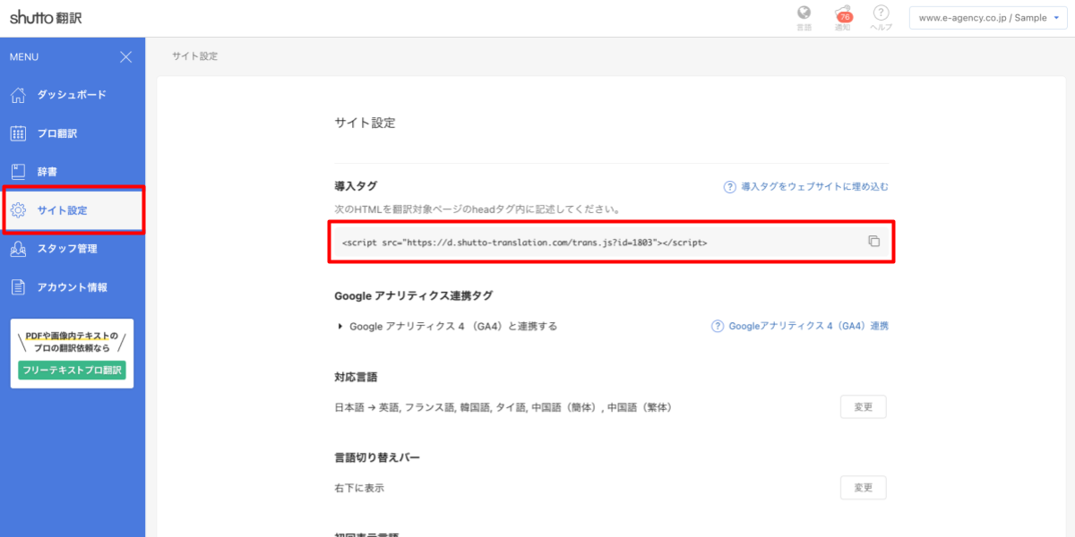Click the 右下に表示 text
Viewport: 1075px width, 537px height.
[x=359, y=488]
